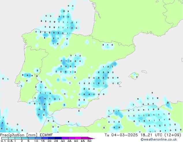This screenshot has width=183, height=142.
Task: Click the 30–35 mm purple legend swatch
Action: (65, 138)
